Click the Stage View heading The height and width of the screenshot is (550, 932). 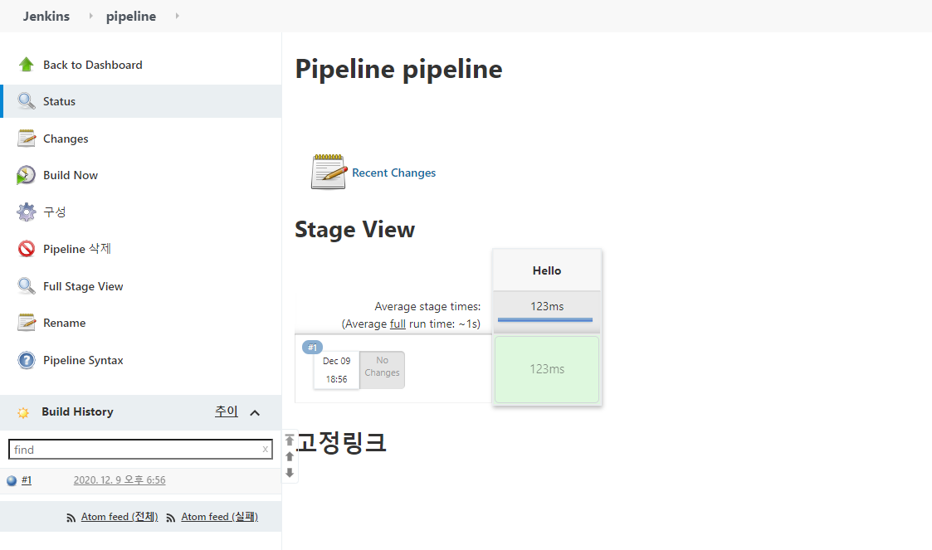pyautogui.click(x=355, y=229)
